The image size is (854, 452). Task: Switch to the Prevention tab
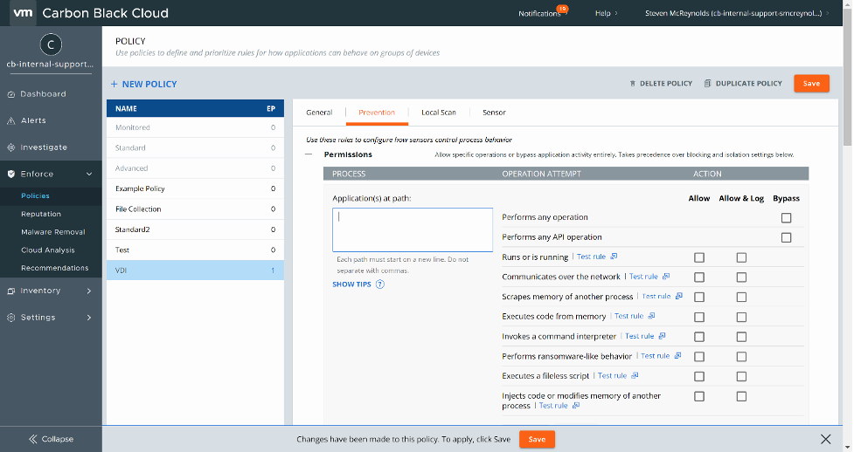pos(377,113)
